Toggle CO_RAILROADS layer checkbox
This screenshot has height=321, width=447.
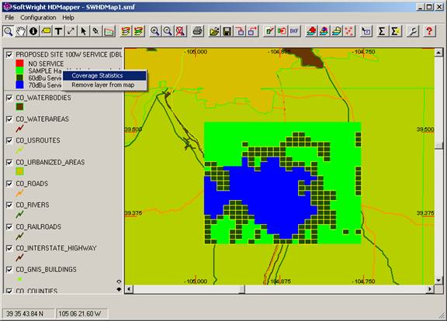coord(9,226)
